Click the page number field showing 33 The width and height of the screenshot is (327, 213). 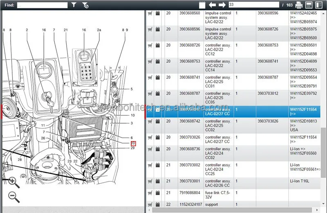tap(254, 4)
